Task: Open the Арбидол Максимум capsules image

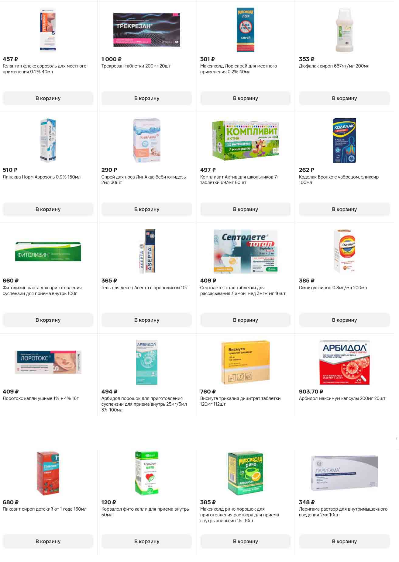Action: tap(344, 362)
